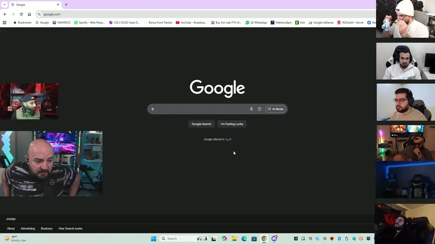Reload the current page

pos(21,14)
